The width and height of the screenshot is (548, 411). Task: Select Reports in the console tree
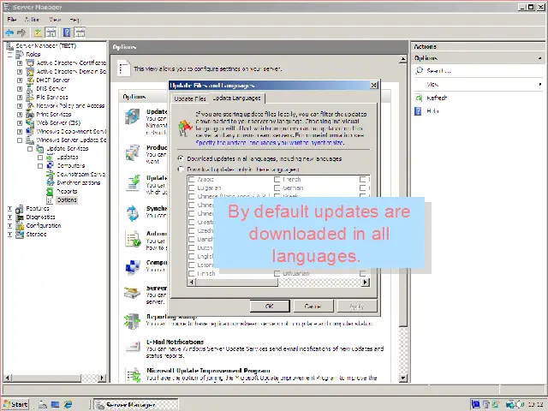click(x=67, y=191)
